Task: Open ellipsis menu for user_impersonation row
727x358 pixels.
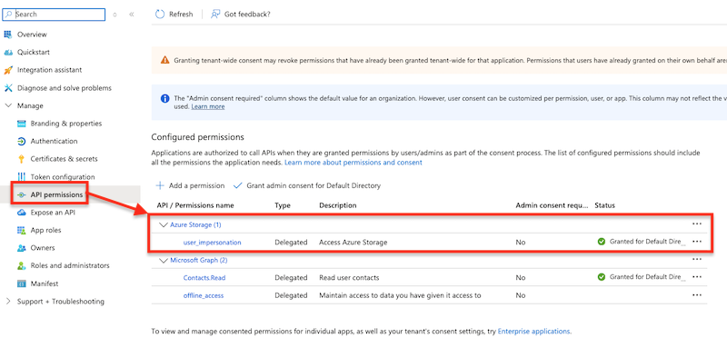Action: [696, 242]
